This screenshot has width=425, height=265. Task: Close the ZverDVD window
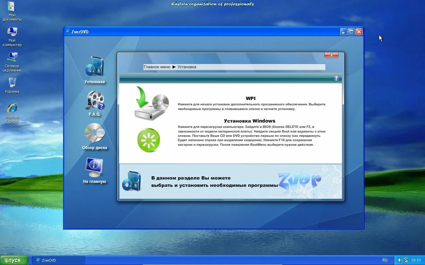[x=359, y=32]
